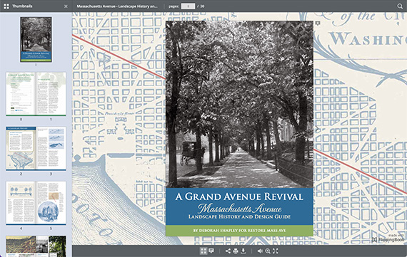Open the thumbnail for pages 2-3
This screenshot has width=407, height=257.
point(36,148)
